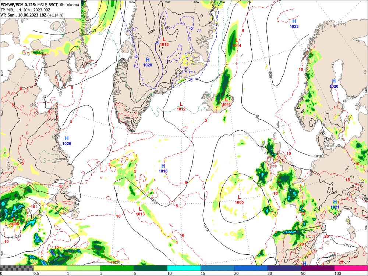368x276 pixels.
Task: Click the cyan 10–15 mm legend swatch
Action: point(184,268)
